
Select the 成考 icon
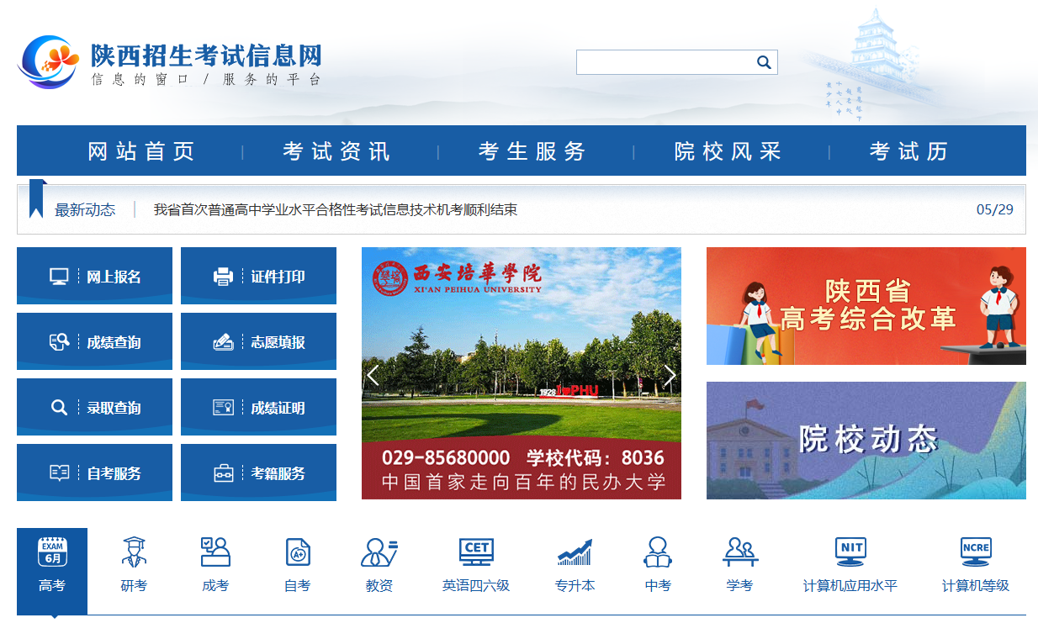tap(215, 552)
